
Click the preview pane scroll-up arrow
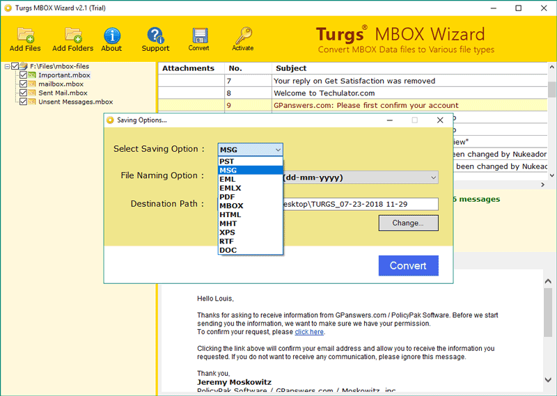548,281
